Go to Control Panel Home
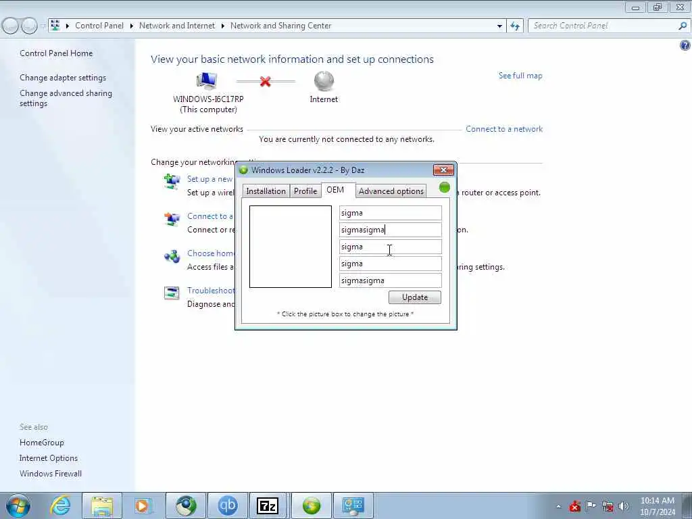 (56, 53)
